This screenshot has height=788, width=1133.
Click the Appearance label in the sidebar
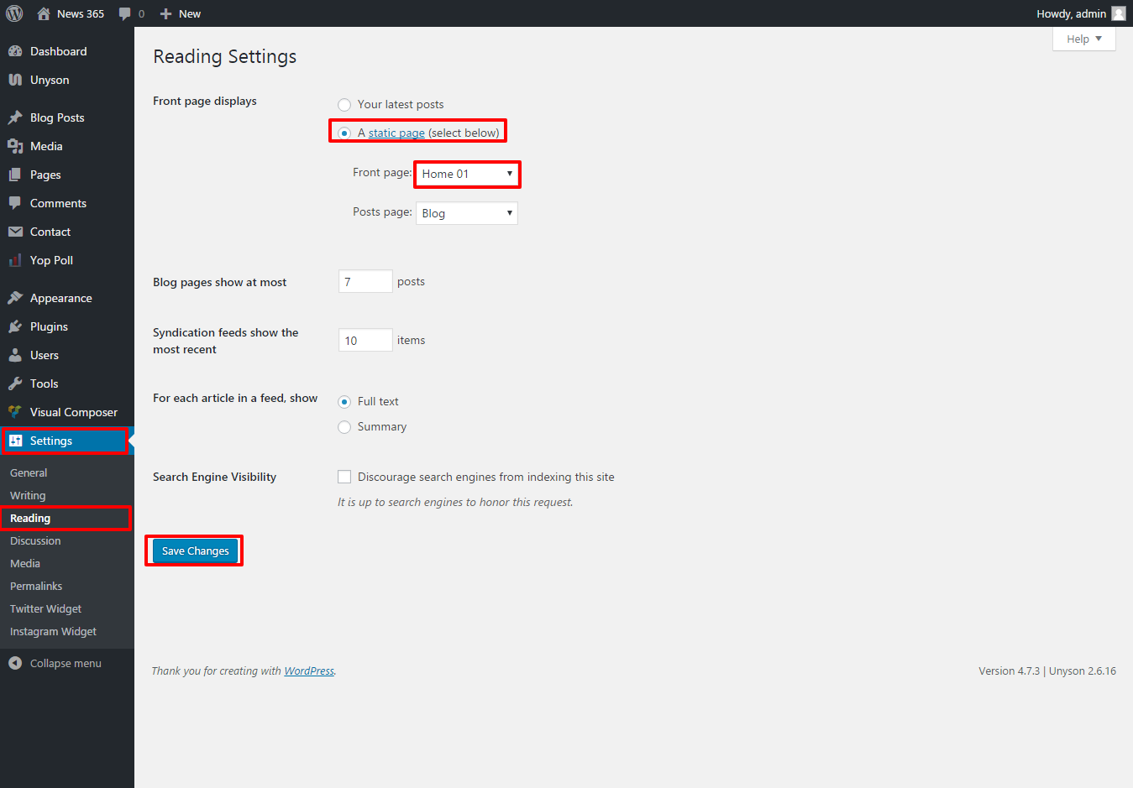pyautogui.click(x=61, y=298)
